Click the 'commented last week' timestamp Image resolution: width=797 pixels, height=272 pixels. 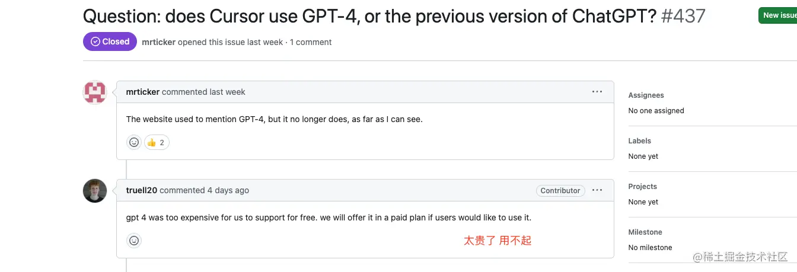203,92
